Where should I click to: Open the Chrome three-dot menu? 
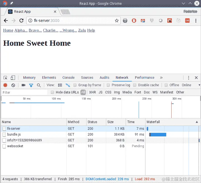[196, 21]
